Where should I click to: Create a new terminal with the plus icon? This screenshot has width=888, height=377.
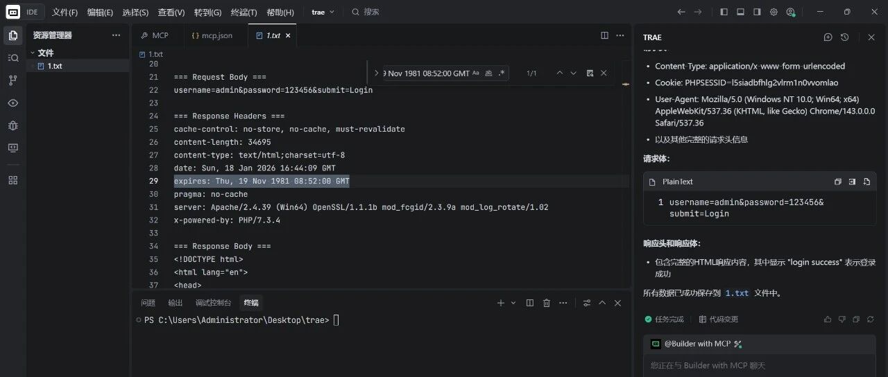tap(501, 303)
